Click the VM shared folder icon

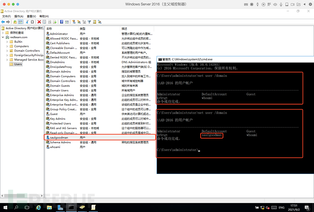[x=299, y=5]
